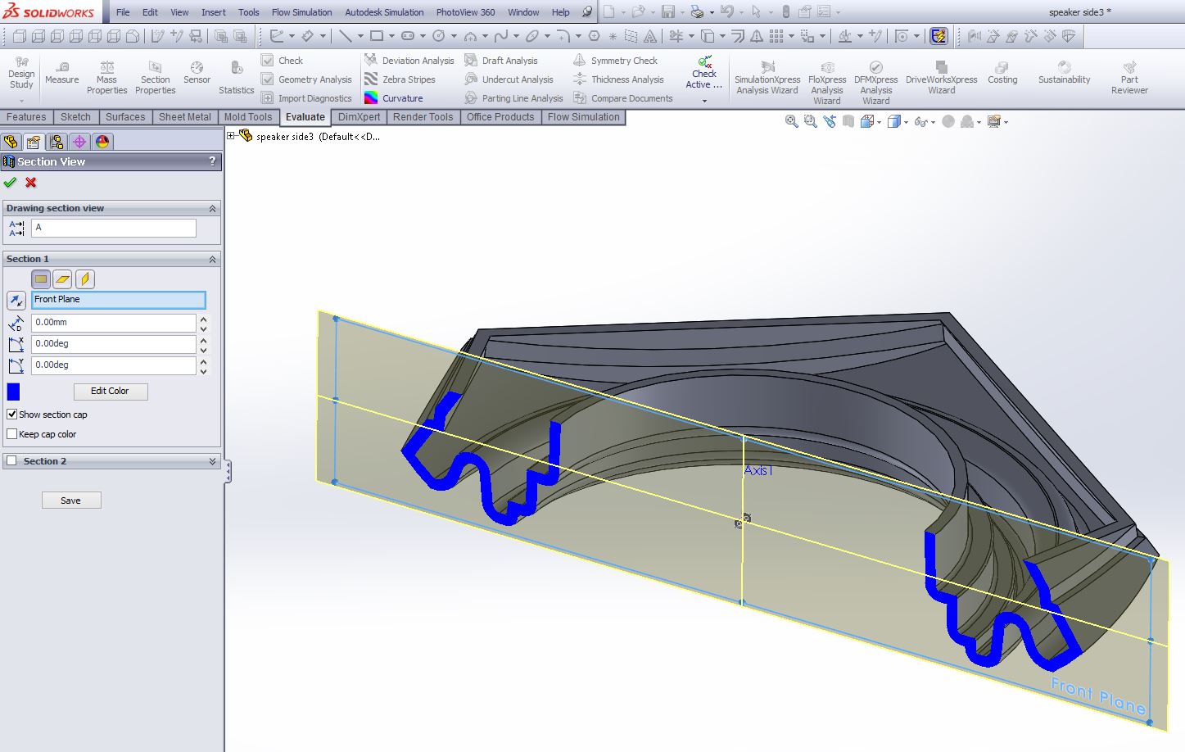Run Symmetry Check
Image resolution: width=1185 pixels, height=752 pixels.
(615, 61)
